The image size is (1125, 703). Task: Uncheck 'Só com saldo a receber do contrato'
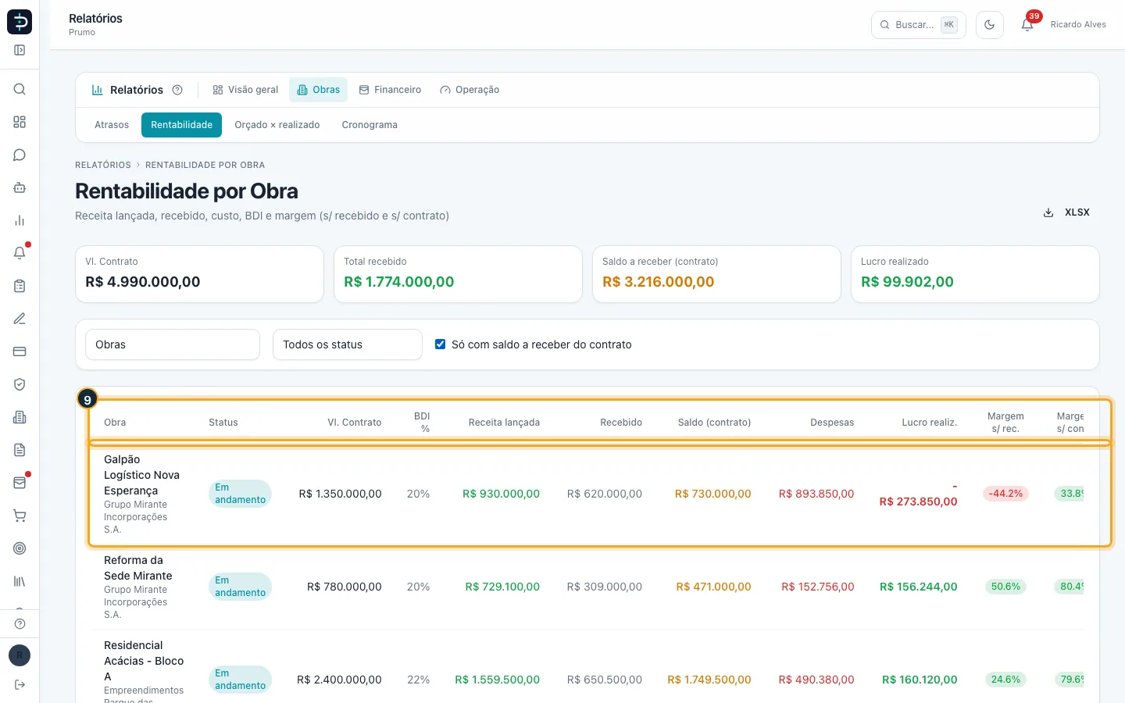[441, 344]
